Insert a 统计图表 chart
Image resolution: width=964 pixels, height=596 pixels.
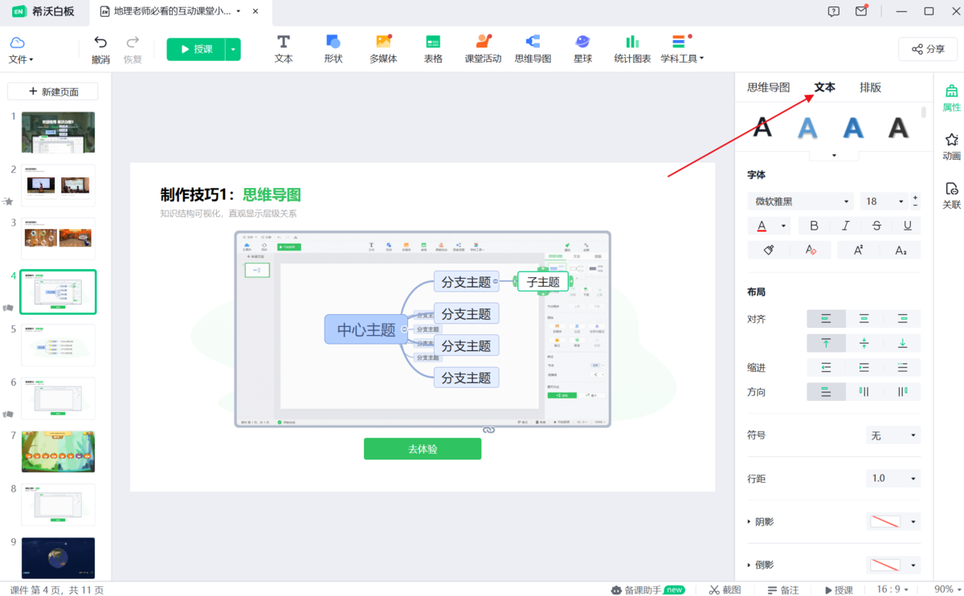(x=632, y=49)
